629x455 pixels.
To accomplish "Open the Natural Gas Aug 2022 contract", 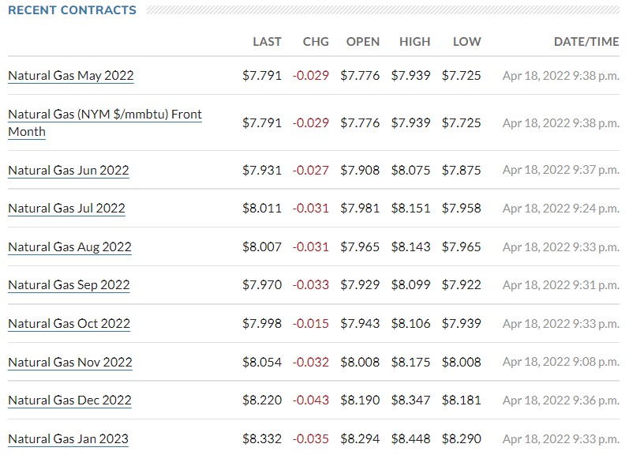I will click(69, 247).
